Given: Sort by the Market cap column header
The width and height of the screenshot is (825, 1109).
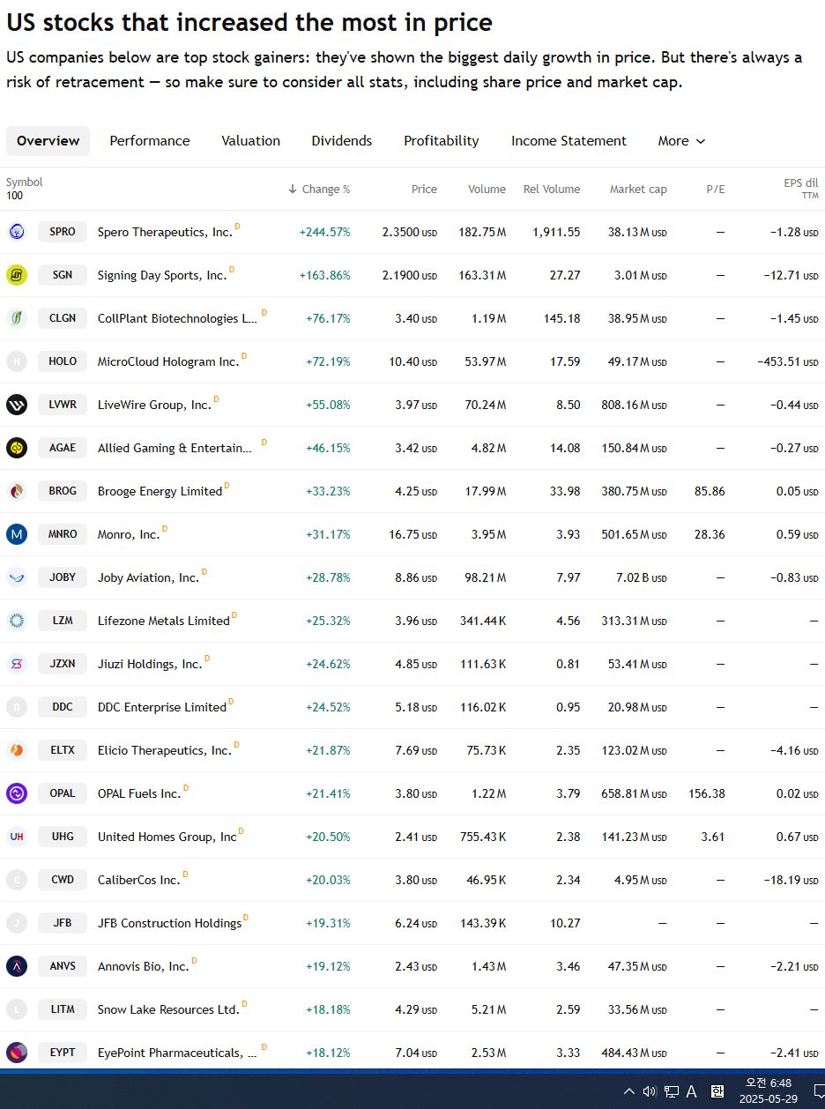Looking at the screenshot, I should (x=638, y=190).
